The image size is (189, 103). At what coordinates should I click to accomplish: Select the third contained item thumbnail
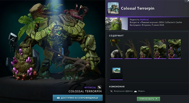(145, 49)
